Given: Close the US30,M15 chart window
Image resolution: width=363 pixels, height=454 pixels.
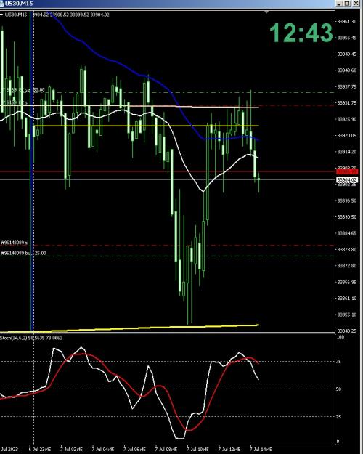Looking at the screenshot, I should (356, 4).
